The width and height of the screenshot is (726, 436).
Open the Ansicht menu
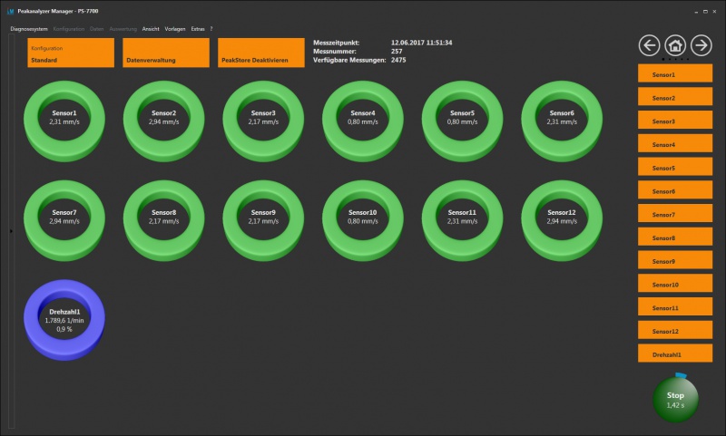pyautogui.click(x=151, y=29)
